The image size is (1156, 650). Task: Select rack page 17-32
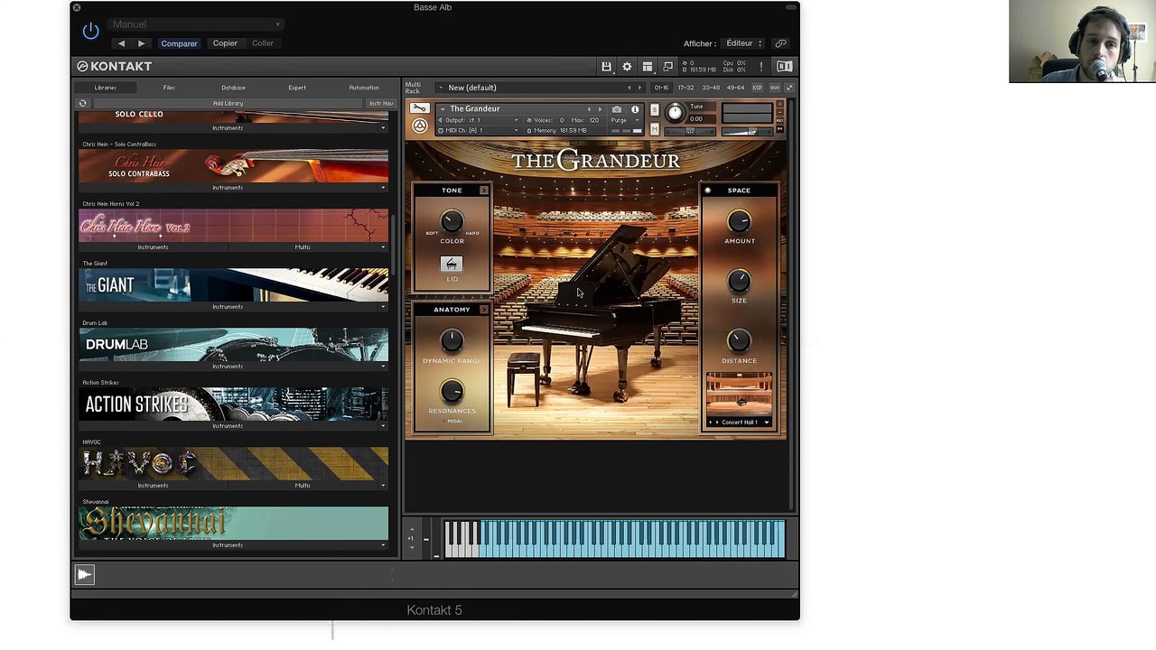click(x=686, y=88)
